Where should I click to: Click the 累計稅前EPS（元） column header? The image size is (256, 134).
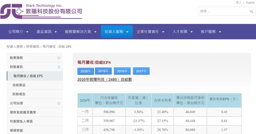224,100
